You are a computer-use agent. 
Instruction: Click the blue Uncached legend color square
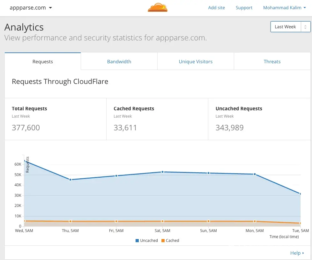pyautogui.click(x=137, y=241)
